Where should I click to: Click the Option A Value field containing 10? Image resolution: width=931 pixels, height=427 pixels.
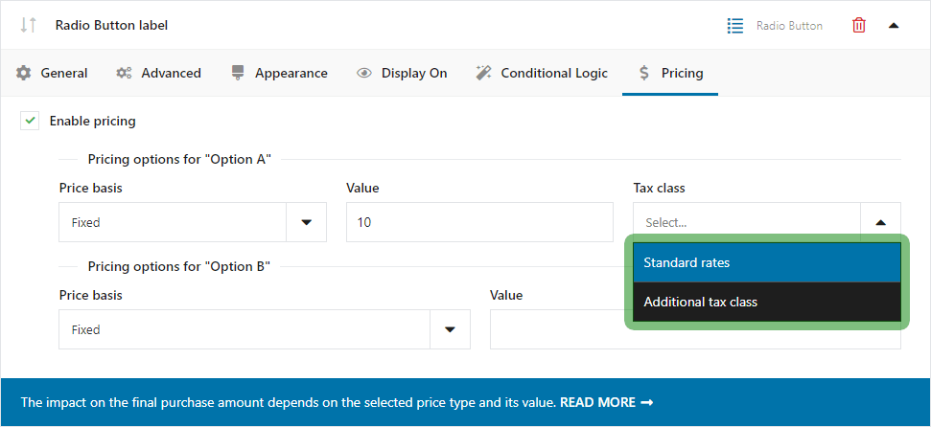click(479, 222)
